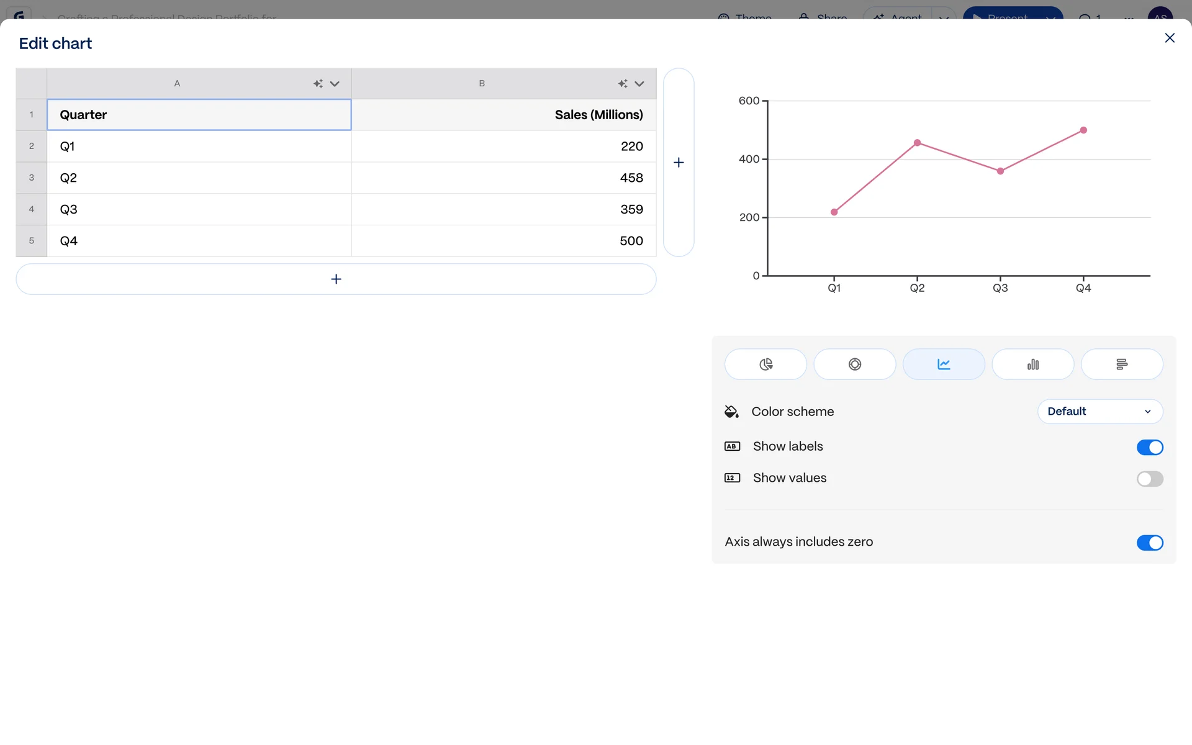Select the line chart type icon
This screenshot has height=745, width=1192.
[x=943, y=364]
